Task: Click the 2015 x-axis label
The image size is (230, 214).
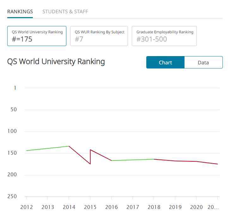Action: 90,207
